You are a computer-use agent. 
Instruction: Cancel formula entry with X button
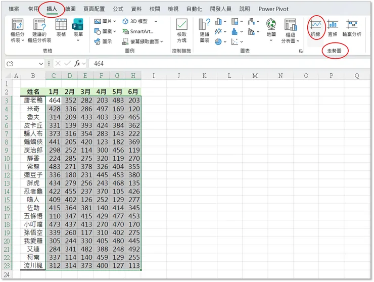[58, 64]
